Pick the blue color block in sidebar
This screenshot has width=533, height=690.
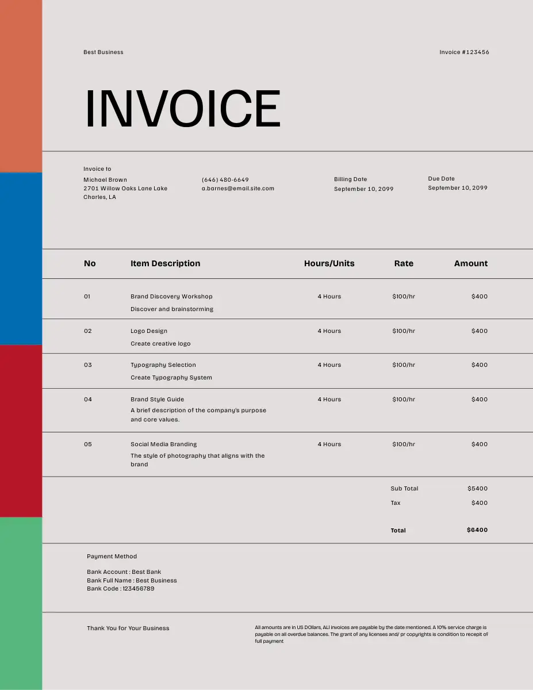(21, 258)
